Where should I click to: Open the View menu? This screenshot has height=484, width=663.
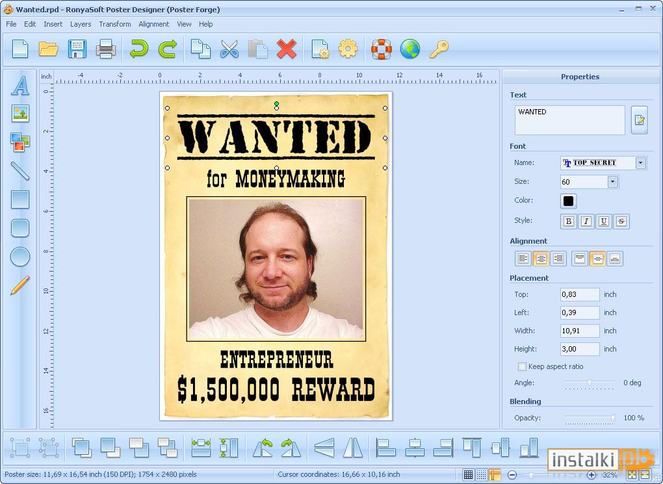coord(184,24)
